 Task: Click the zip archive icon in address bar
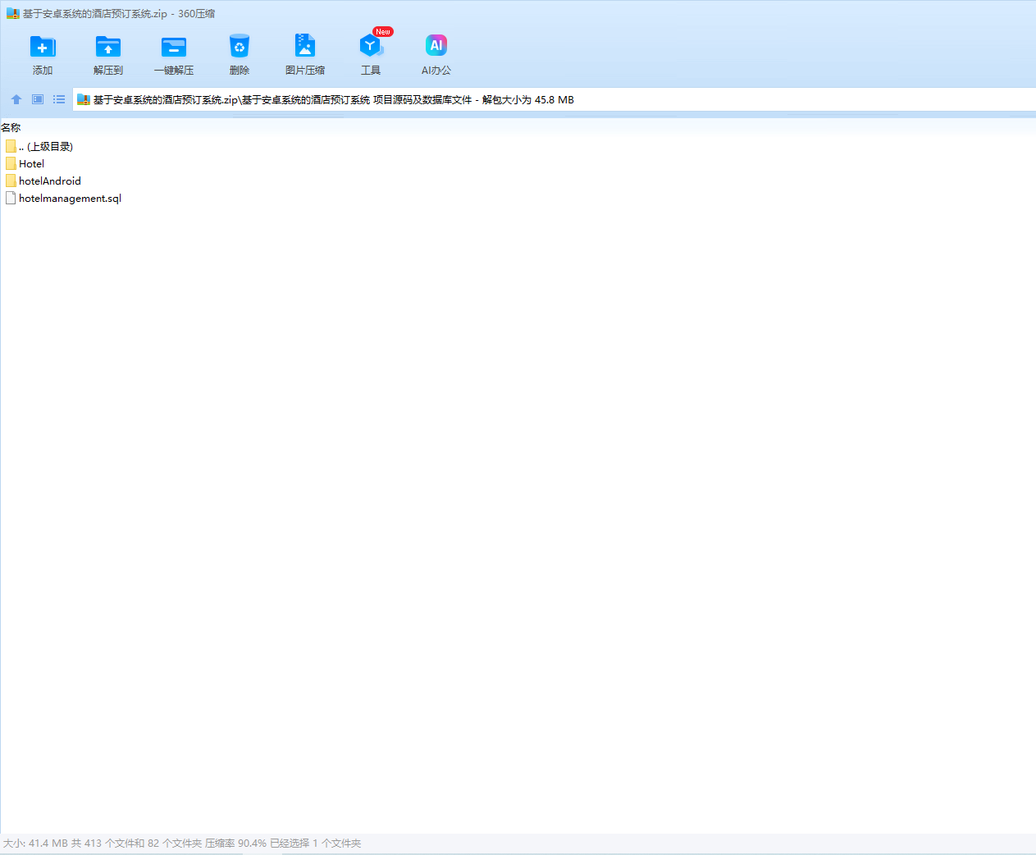tap(83, 100)
